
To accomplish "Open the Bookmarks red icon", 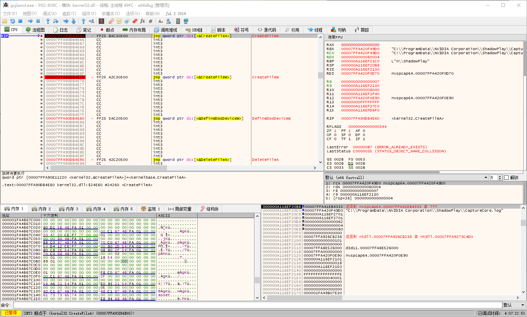I will click(x=135, y=21).
